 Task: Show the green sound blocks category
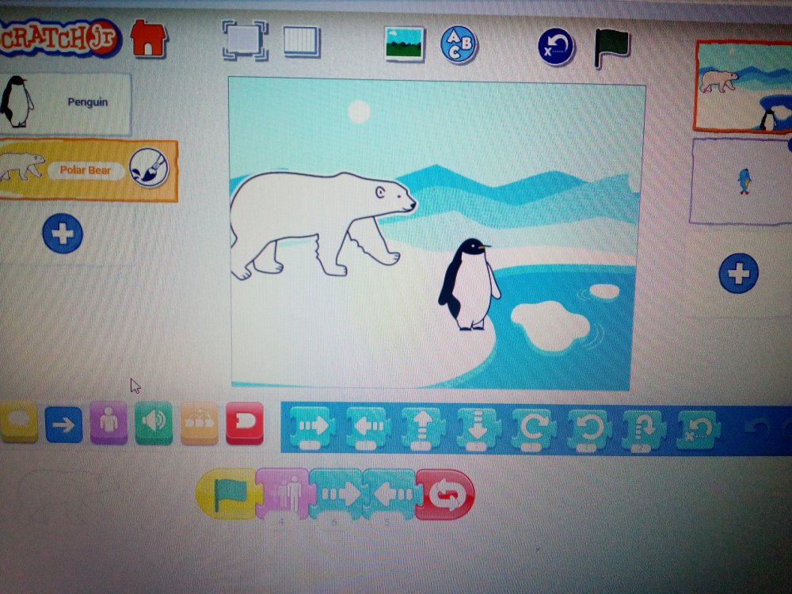point(154,423)
